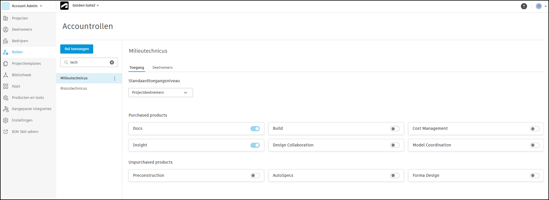Expand the Projectdeelnemers access level dropdown
This screenshot has width=549, height=200.
[161, 93]
